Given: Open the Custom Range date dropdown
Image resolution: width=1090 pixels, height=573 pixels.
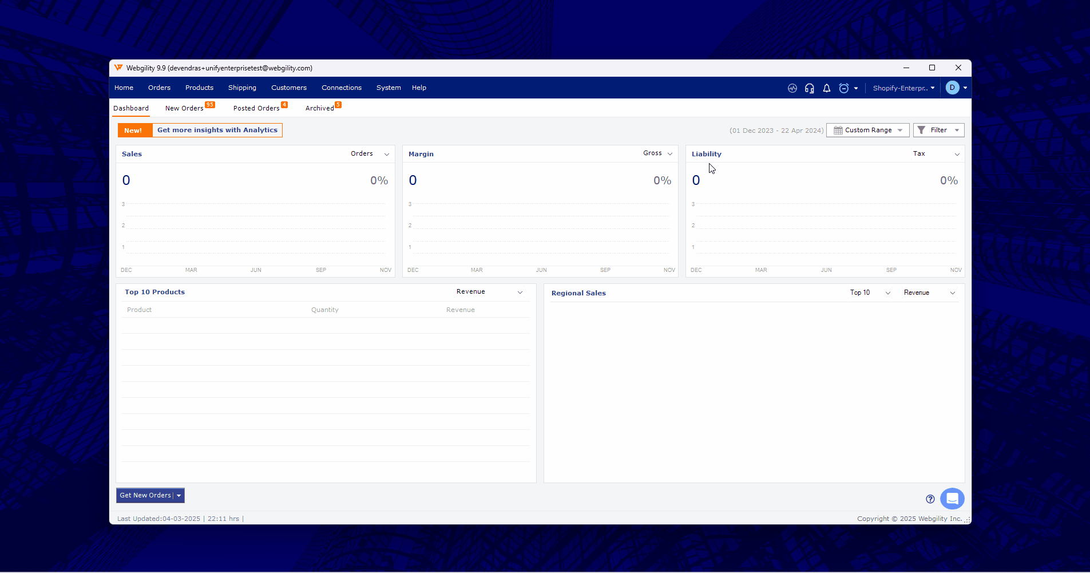Looking at the screenshot, I should pos(867,130).
